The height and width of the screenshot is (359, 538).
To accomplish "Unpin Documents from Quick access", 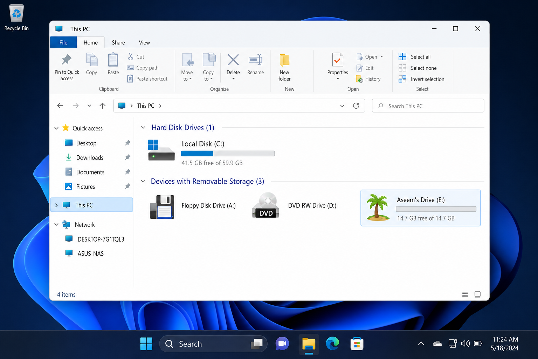I will coord(127,172).
